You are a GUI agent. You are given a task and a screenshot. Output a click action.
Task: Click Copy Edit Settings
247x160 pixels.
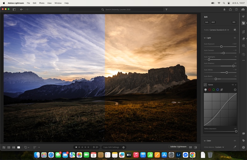[x=111, y=147]
